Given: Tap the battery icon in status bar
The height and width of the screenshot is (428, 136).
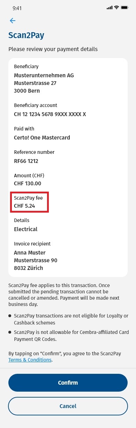Looking at the screenshot, I should coord(124,8).
